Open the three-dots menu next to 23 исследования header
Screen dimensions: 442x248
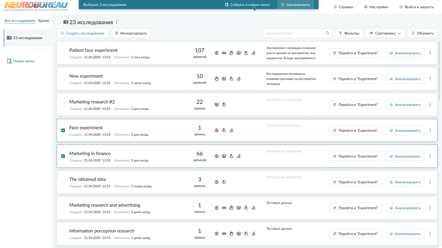click(117, 22)
